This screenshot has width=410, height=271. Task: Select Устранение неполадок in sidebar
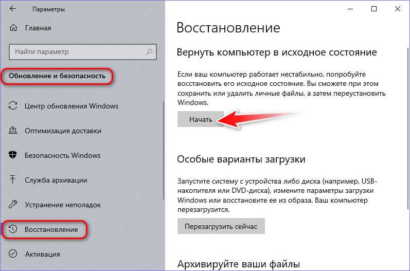pos(63,205)
